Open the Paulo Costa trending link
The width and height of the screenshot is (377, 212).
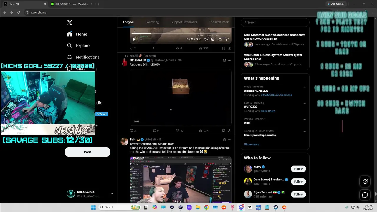pyautogui.click(x=268, y=111)
